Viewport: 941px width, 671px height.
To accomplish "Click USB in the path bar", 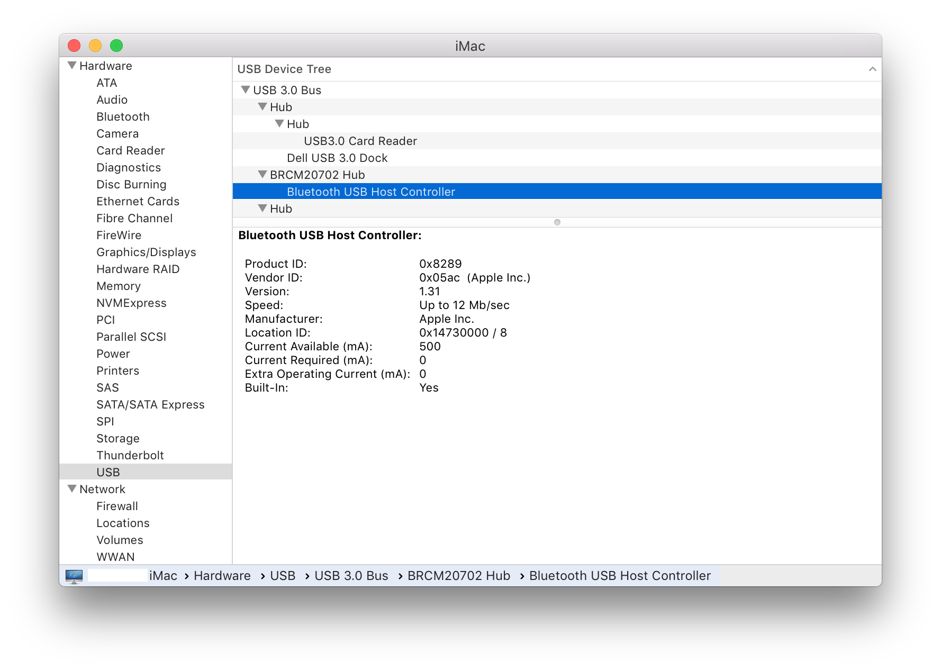I will 283,576.
